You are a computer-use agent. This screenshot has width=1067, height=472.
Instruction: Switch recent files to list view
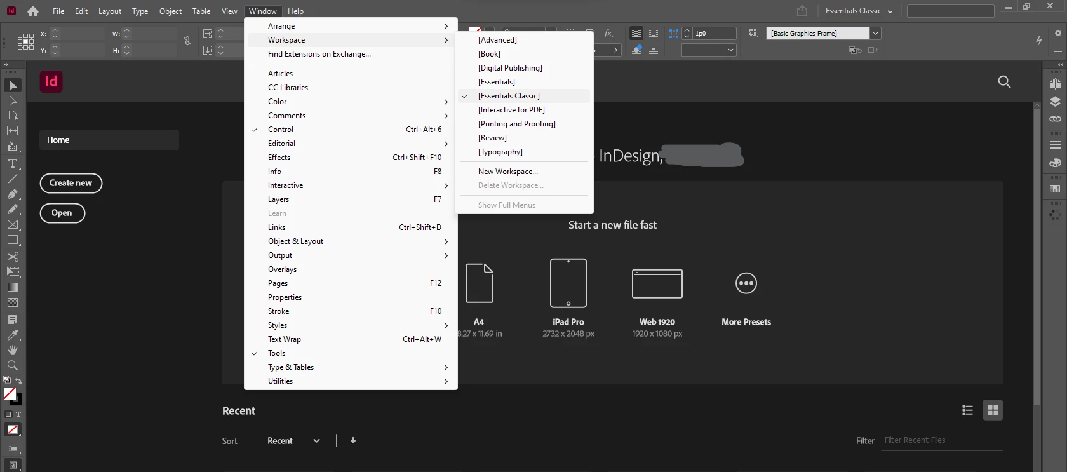click(967, 410)
